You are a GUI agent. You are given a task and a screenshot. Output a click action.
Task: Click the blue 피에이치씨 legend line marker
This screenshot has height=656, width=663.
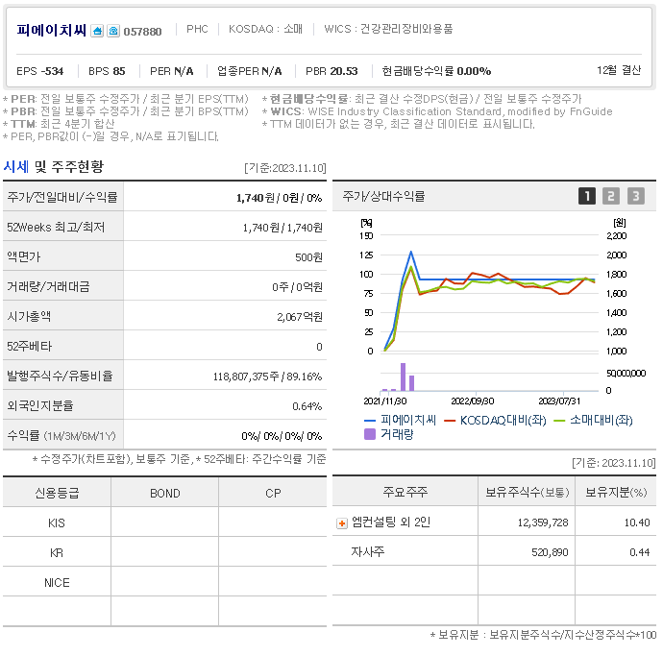pyautogui.click(x=370, y=421)
